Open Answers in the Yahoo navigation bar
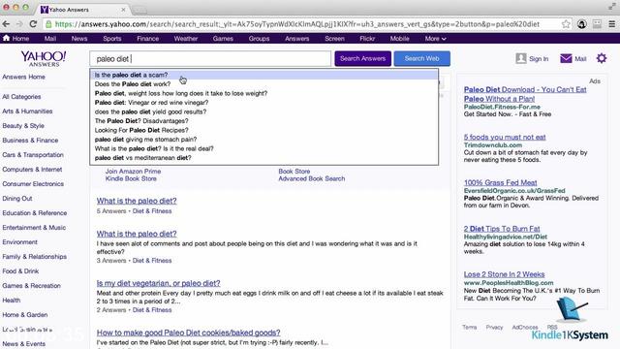Image resolution: width=620 pixels, height=349 pixels. click(x=297, y=39)
